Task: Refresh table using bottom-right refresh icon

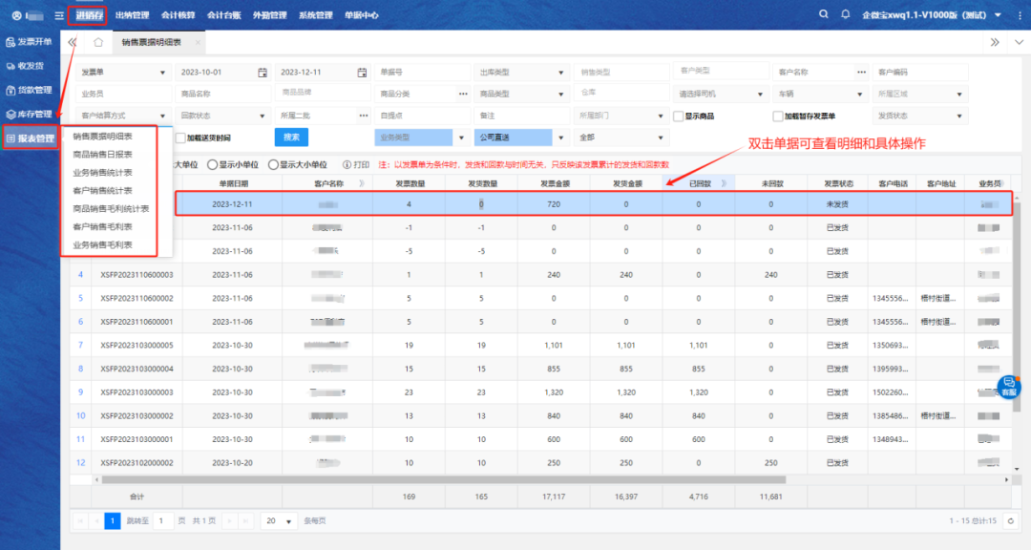Action: click(1008, 520)
